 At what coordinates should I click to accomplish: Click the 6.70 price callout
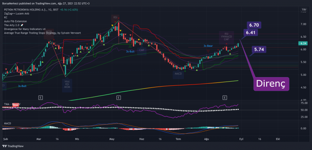(x=254, y=25)
